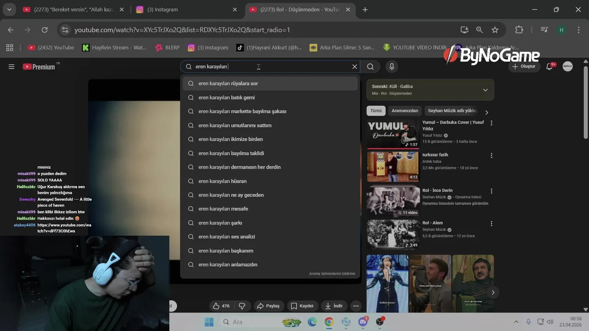Open the Yumul Darbuka Cover thumbnail
Image resolution: width=589 pixels, height=331 pixels.
pos(393,134)
